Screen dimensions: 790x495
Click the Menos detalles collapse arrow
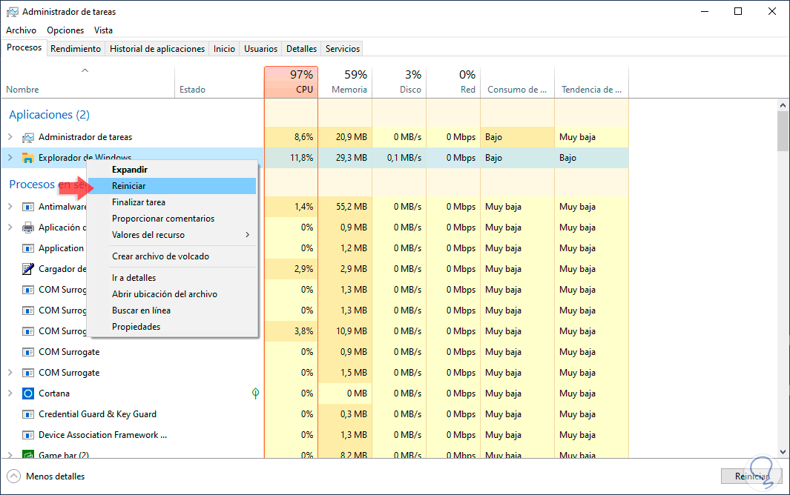click(13, 476)
